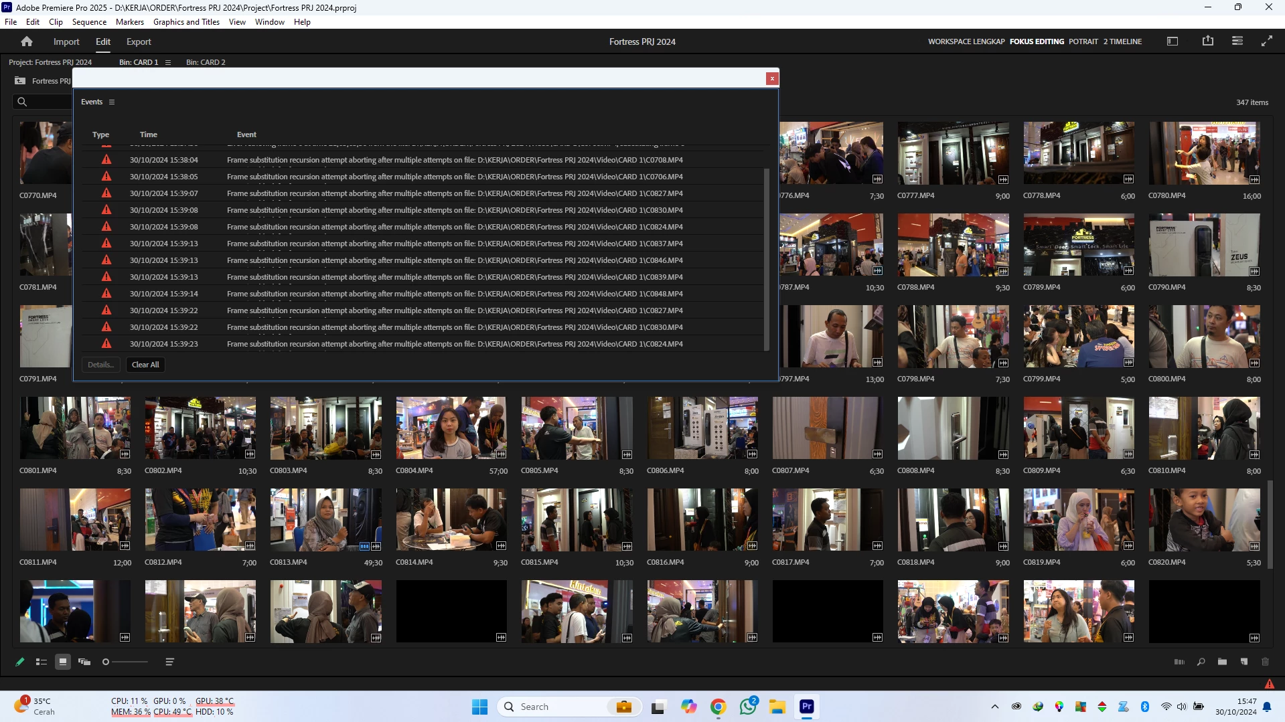Open Windows Start menu
This screenshot has height=722, width=1285.
479,707
